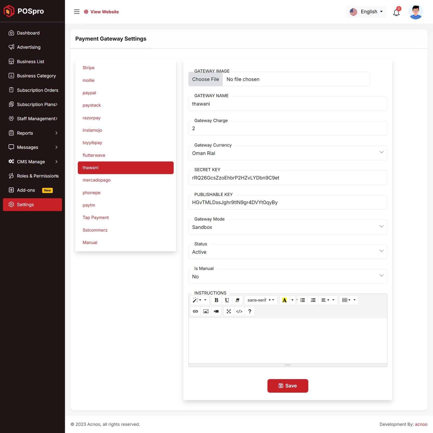
Task: Click the View Website link
Action: tap(104, 12)
